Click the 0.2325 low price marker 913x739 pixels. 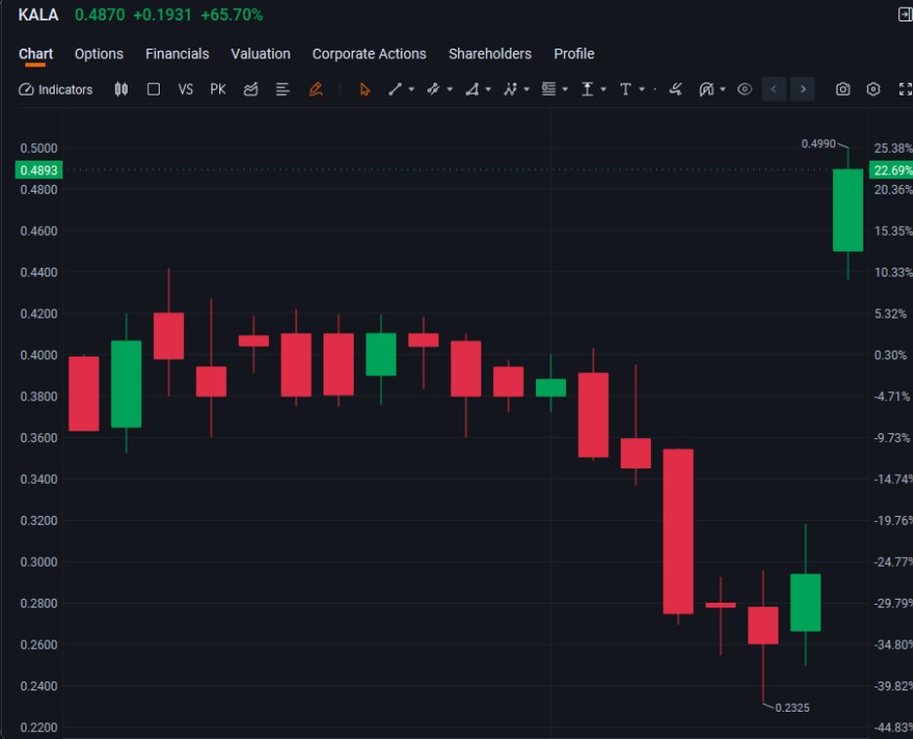[792, 708]
